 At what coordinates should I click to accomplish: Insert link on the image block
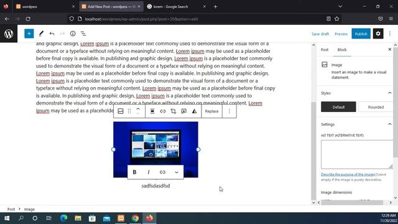click(163, 111)
